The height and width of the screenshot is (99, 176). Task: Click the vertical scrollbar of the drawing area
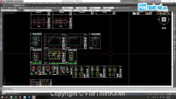point(172,49)
